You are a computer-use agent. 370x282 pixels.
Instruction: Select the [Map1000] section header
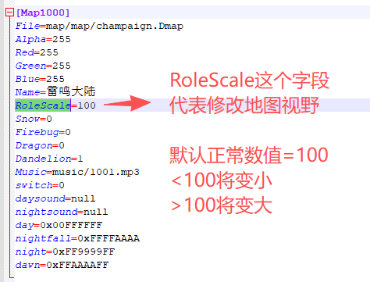[43, 12]
